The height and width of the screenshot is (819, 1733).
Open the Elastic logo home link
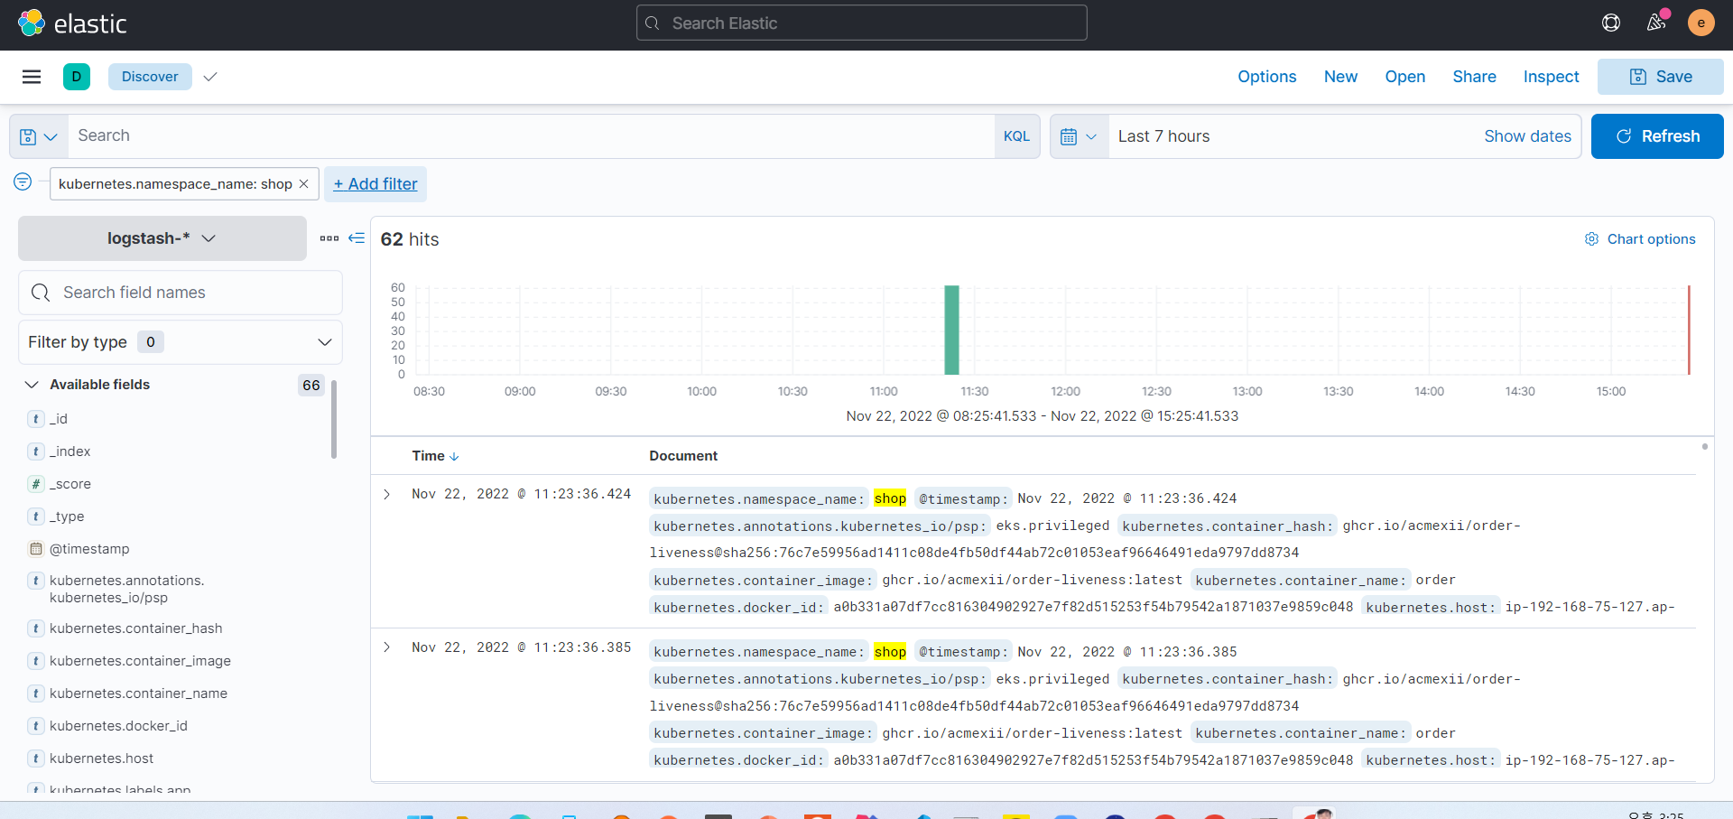[x=72, y=23]
